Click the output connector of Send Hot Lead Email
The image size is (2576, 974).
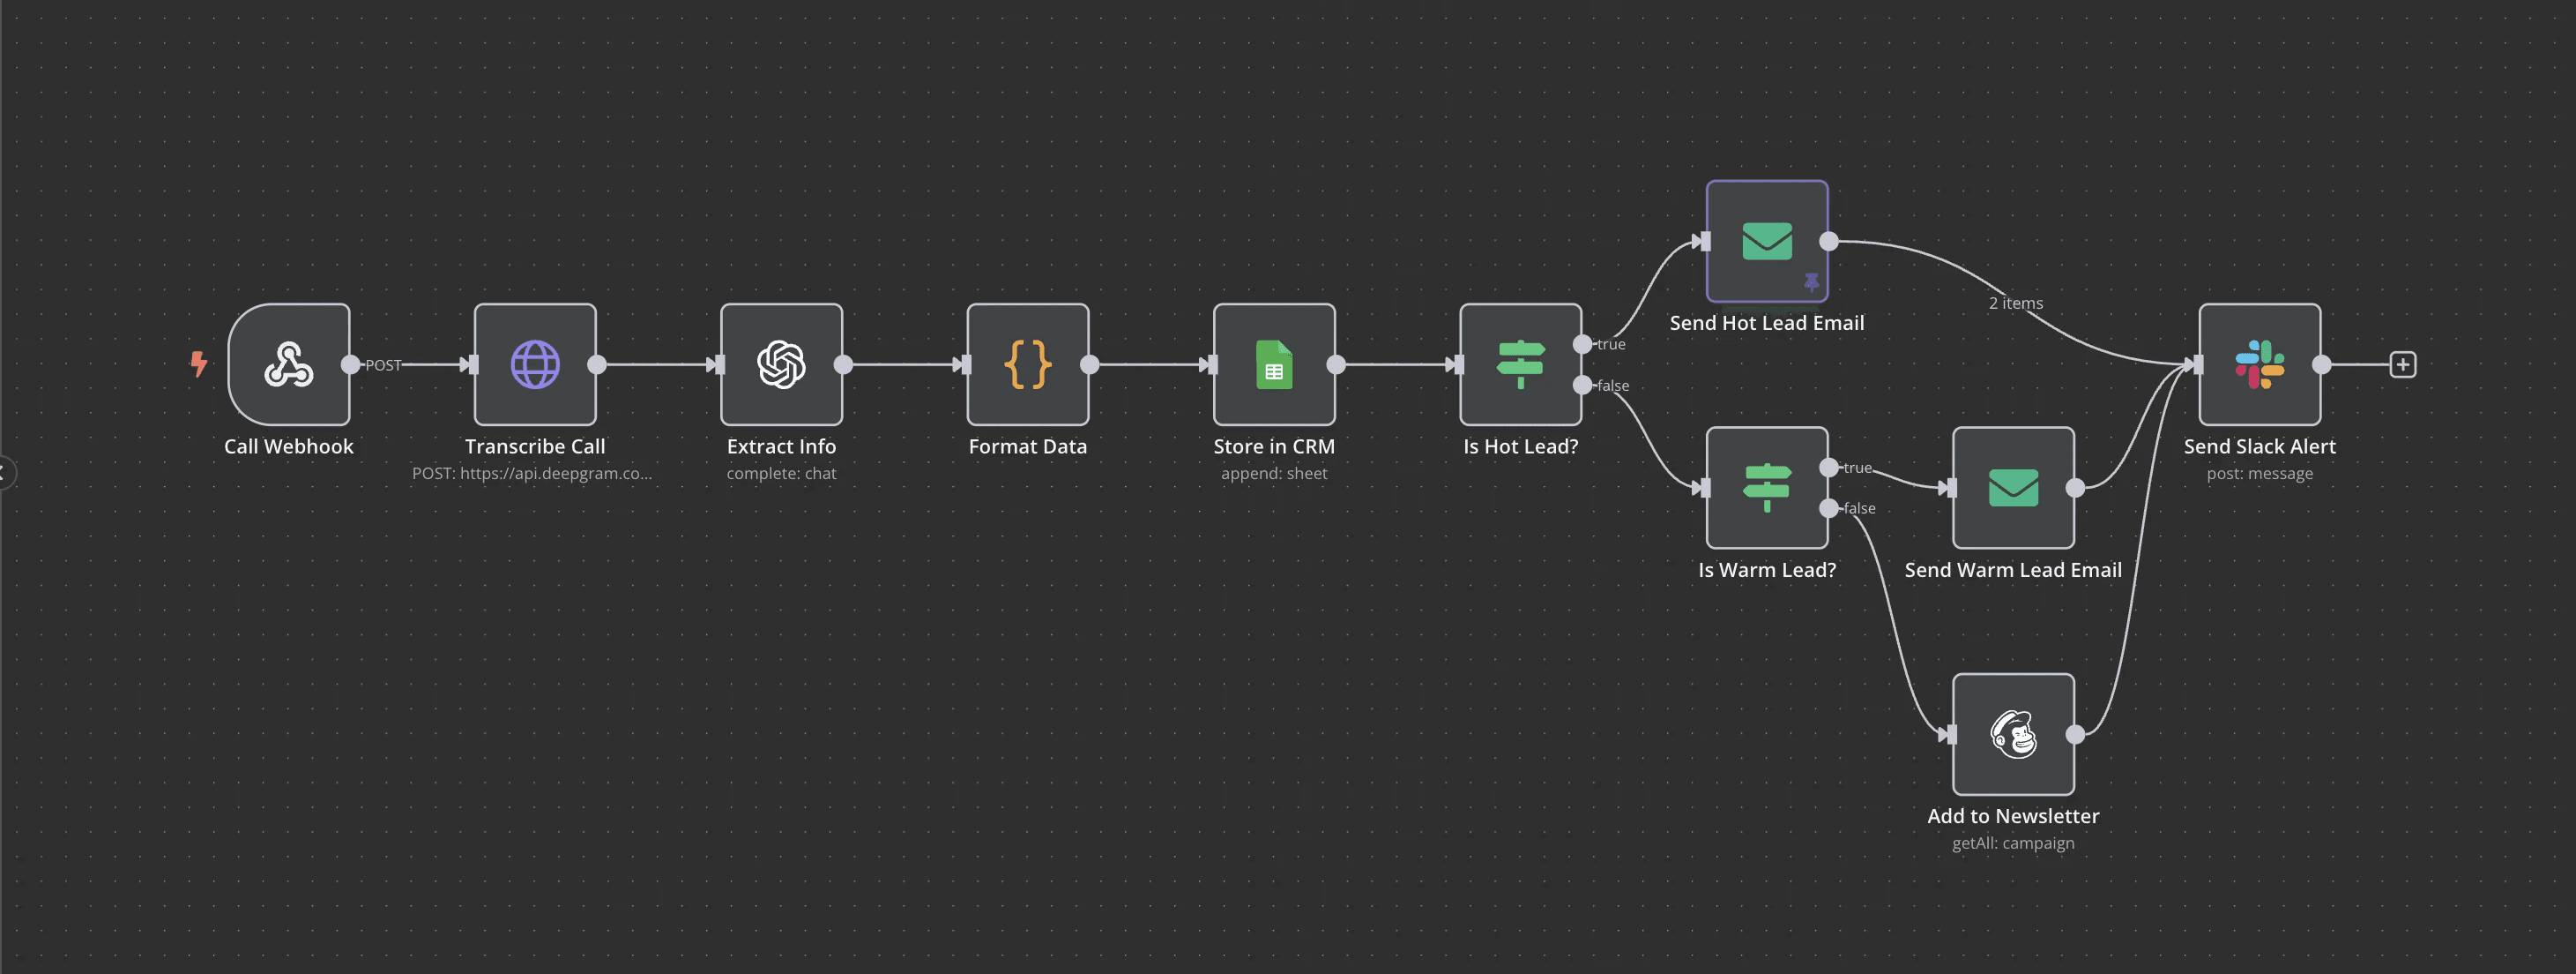point(1829,241)
